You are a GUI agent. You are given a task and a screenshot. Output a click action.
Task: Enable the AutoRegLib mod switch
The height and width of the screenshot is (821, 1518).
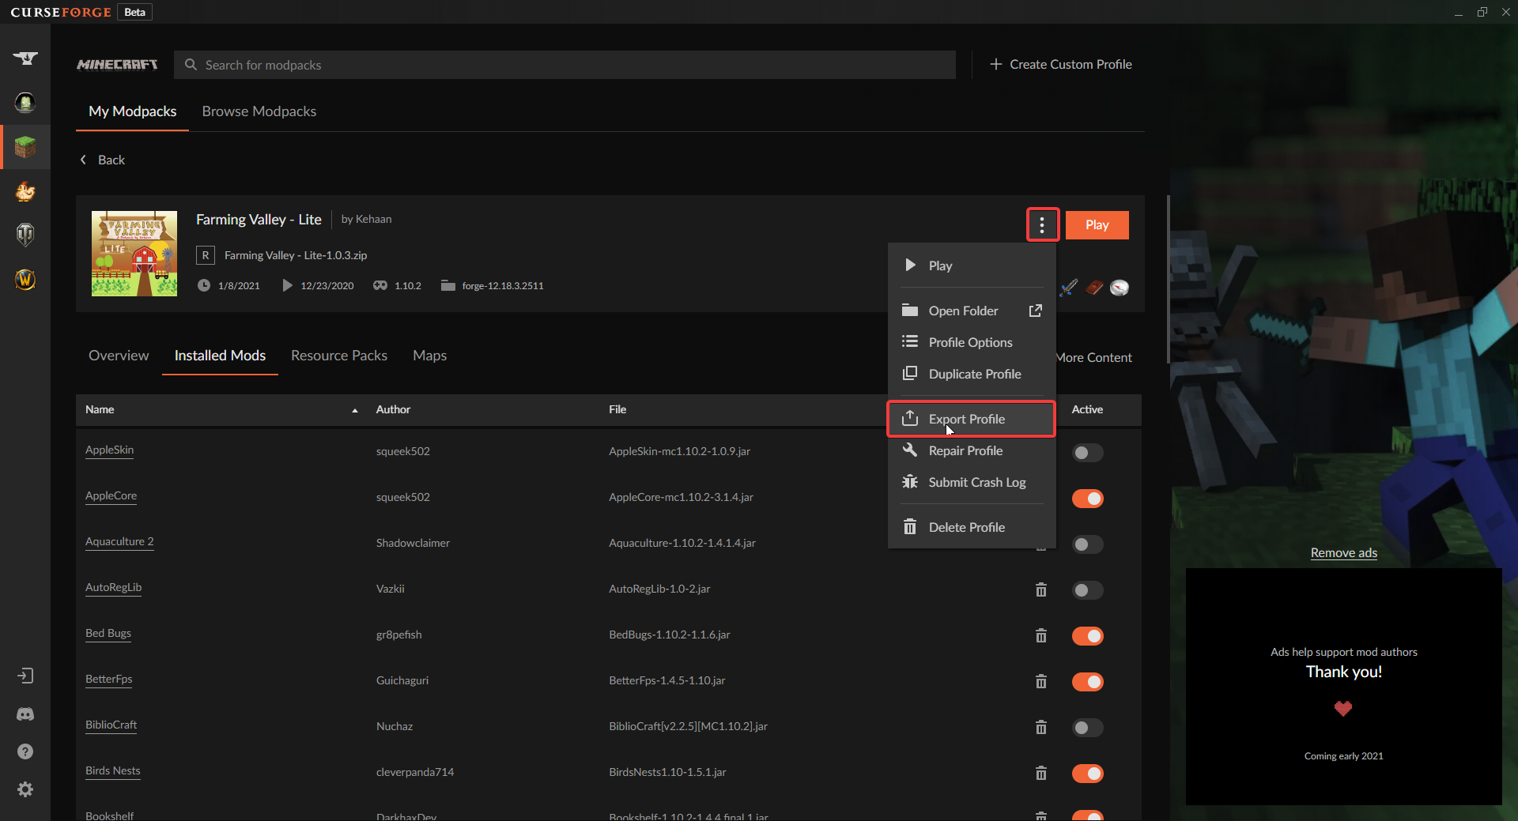coord(1087,590)
